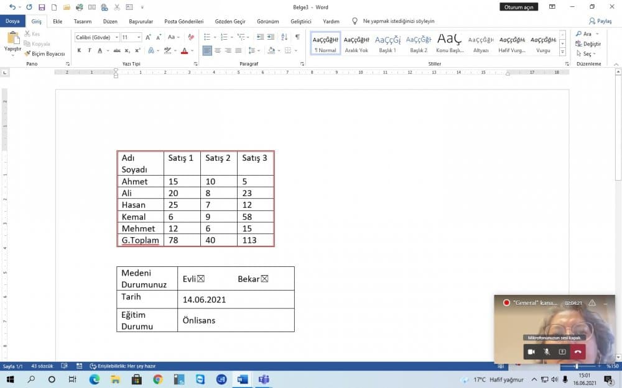Apply subscript formatting
The height and width of the screenshot is (388, 622).
click(x=128, y=50)
